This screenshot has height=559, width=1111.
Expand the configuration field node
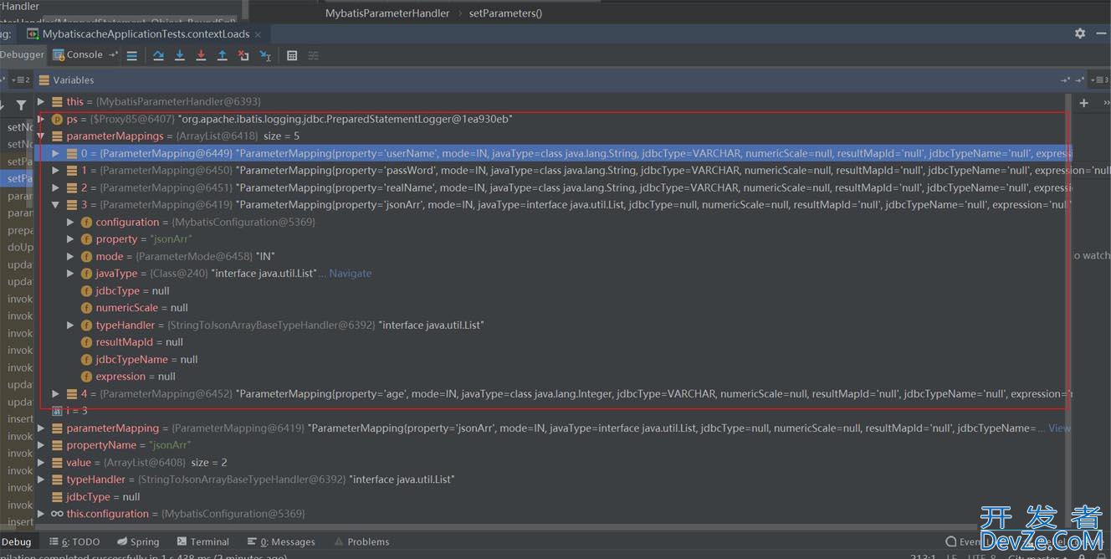tap(70, 222)
